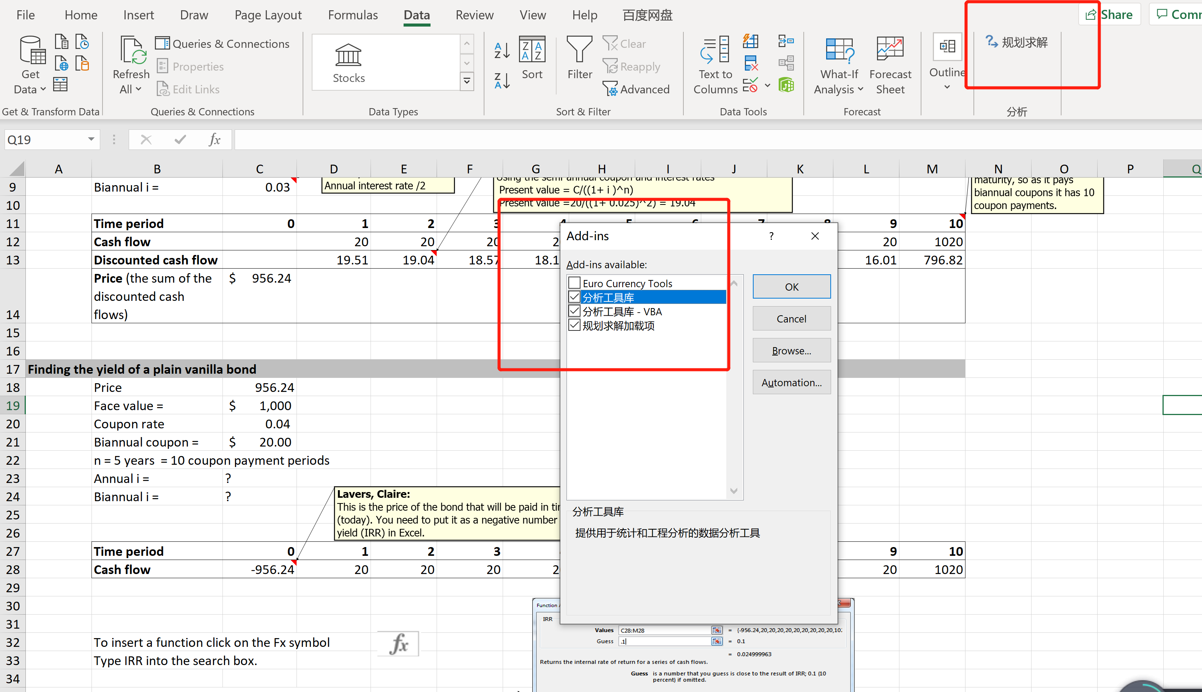Switch to the Formulas tab
The height and width of the screenshot is (692, 1202).
[x=352, y=15]
